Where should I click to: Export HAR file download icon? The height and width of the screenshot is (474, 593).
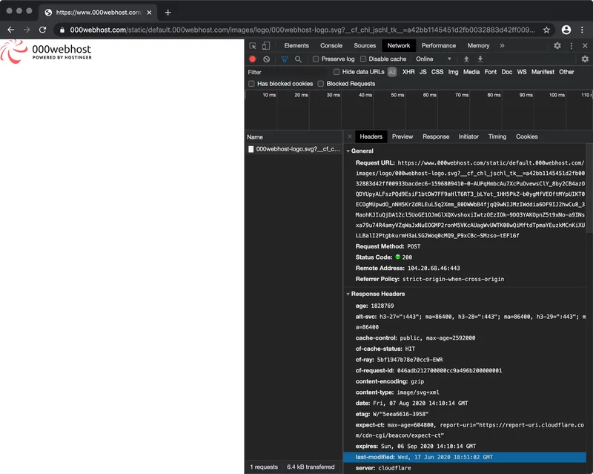coord(480,59)
